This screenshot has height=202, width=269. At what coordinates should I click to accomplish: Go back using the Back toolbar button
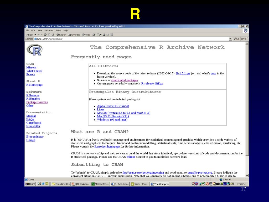click(x=29, y=35)
